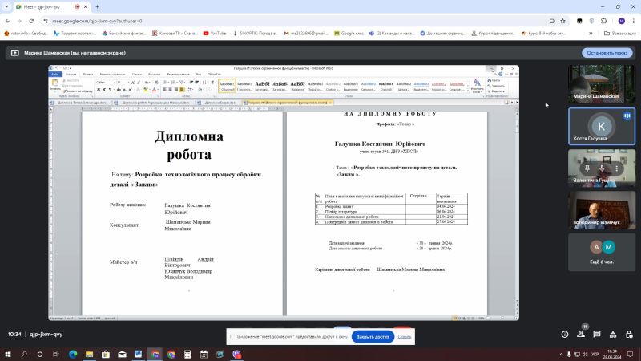Toggle bold formatting in Word ribbon
641x361 pixels.
[x=99, y=89]
